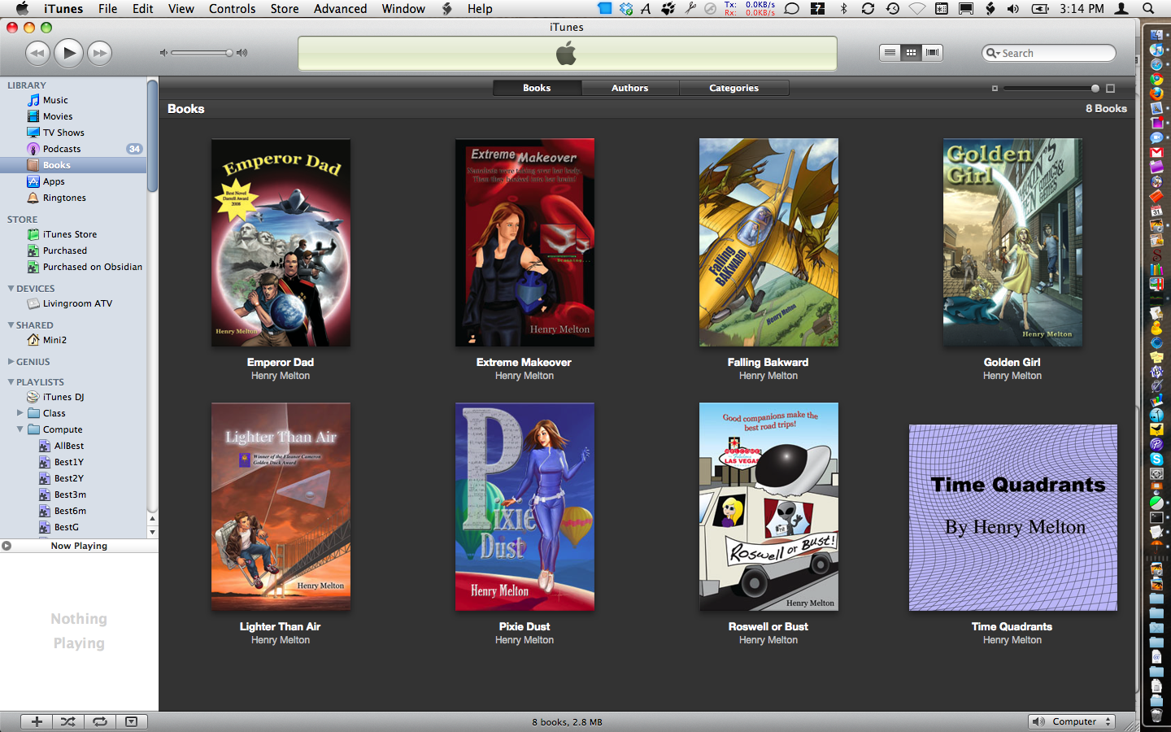This screenshot has width=1171, height=732.
Task: Select the Golden Girl book cover
Action: pyautogui.click(x=1012, y=242)
